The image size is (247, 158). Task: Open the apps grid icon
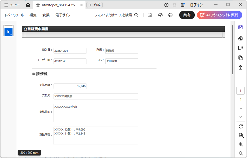183,5
